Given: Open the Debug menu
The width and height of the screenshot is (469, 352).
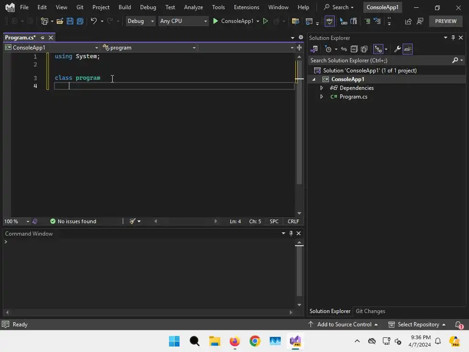Looking at the screenshot, I should [148, 7].
